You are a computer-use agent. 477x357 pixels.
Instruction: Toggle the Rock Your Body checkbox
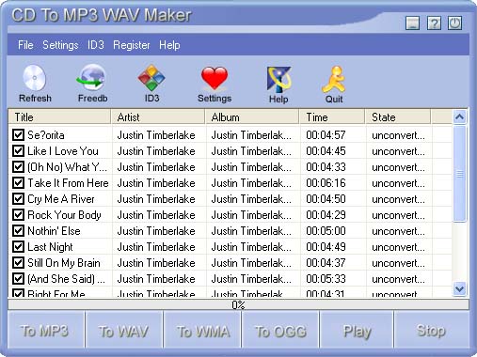pos(18,215)
